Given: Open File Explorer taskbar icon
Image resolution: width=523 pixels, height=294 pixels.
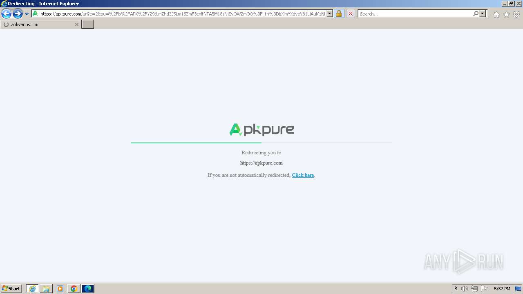Looking at the screenshot, I should pos(46,289).
